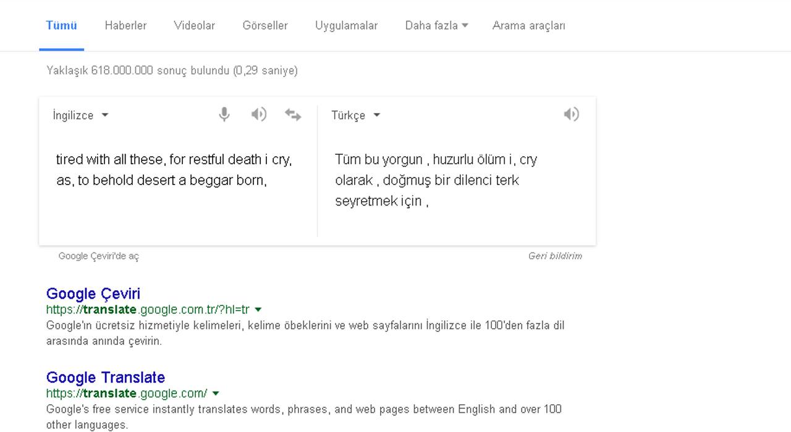Click the Geri bildirim feedback link
Screen dimensions: 791x432
(555, 255)
